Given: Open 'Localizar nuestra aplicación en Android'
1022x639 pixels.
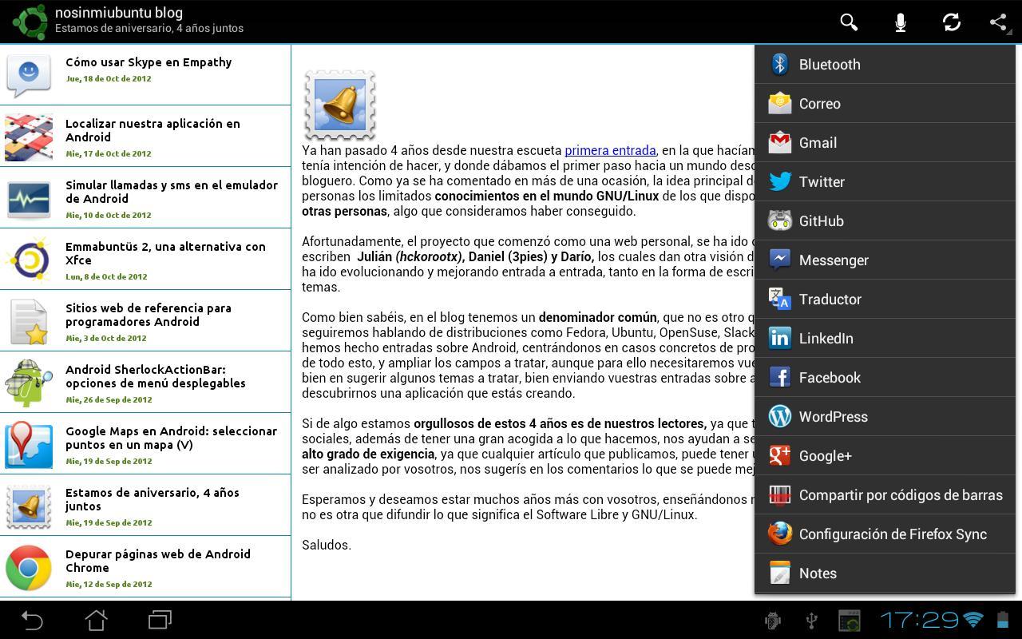Looking at the screenshot, I should 153,130.
